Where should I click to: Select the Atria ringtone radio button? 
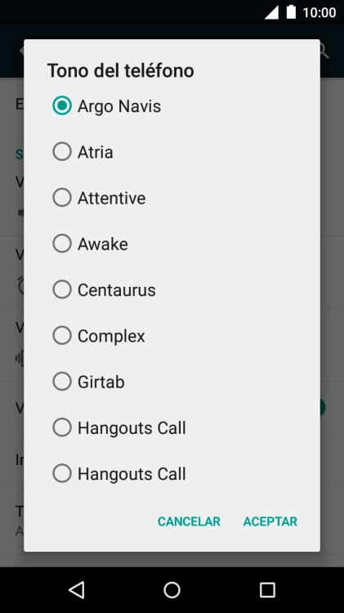62,152
